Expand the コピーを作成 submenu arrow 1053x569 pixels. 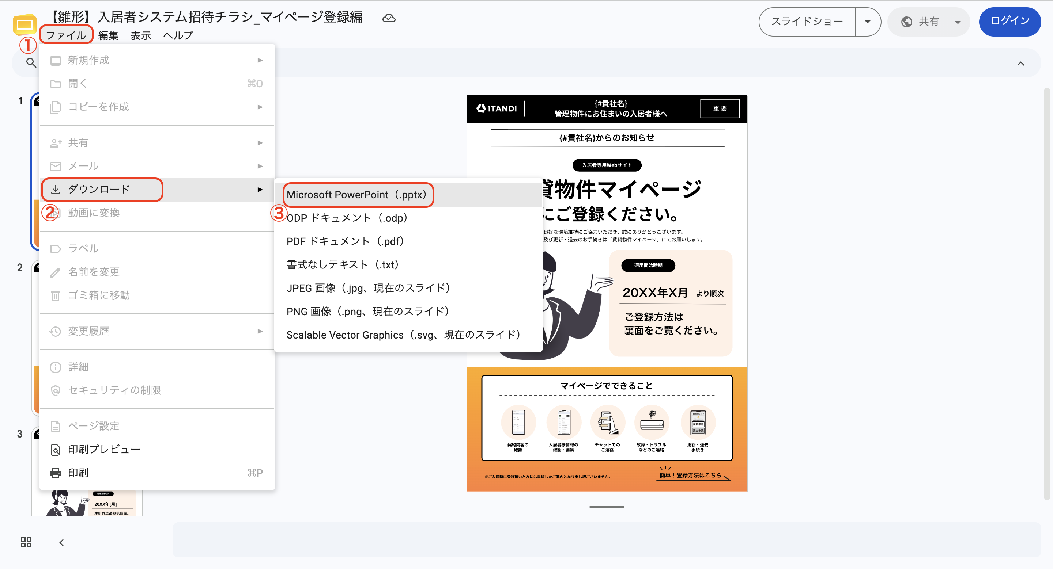[x=260, y=107]
